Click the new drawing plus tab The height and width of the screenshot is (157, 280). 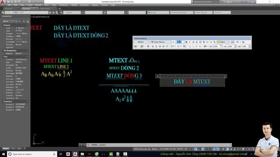59,9
